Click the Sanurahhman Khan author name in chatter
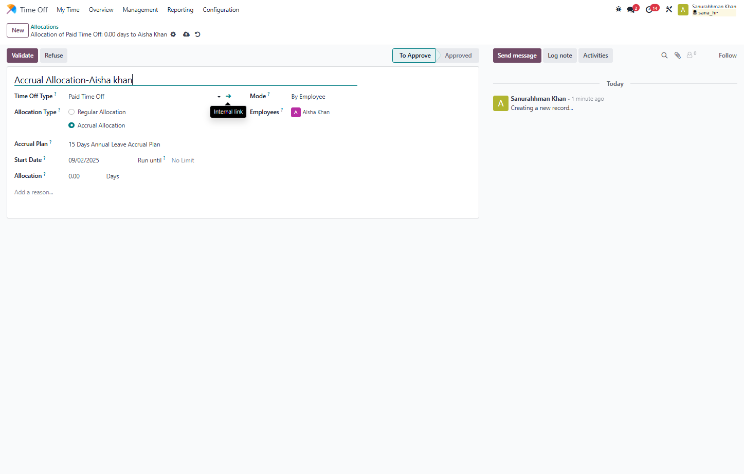Image resolution: width=744 pixels, height=474 pixels. tap(538, 99)
